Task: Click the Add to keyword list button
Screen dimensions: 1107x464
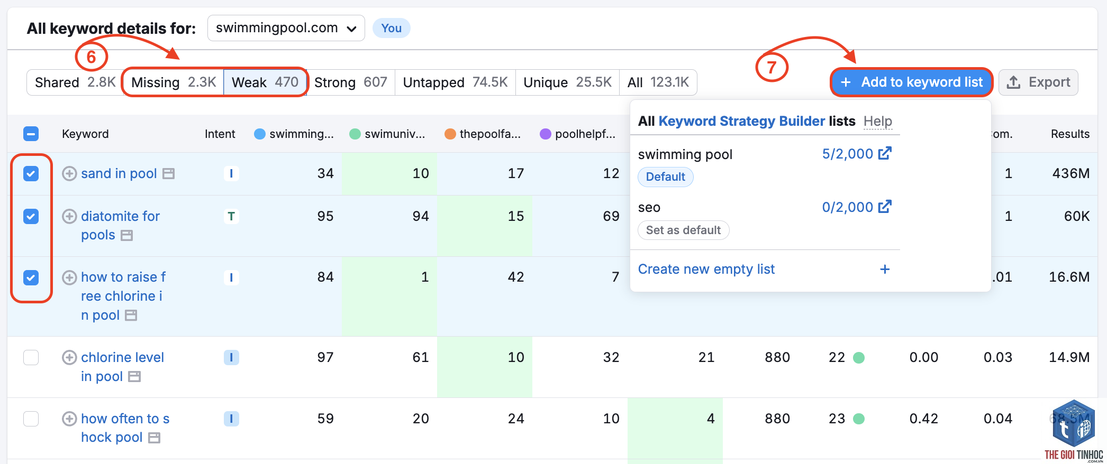Action: click(911, 82)
